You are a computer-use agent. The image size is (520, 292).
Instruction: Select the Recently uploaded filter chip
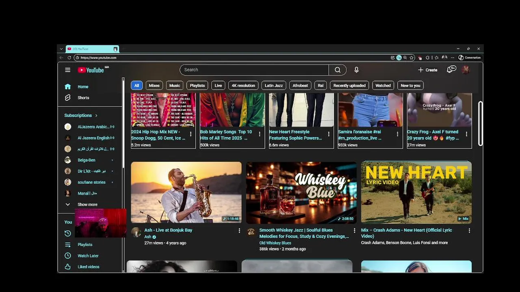tap(349, 86)
